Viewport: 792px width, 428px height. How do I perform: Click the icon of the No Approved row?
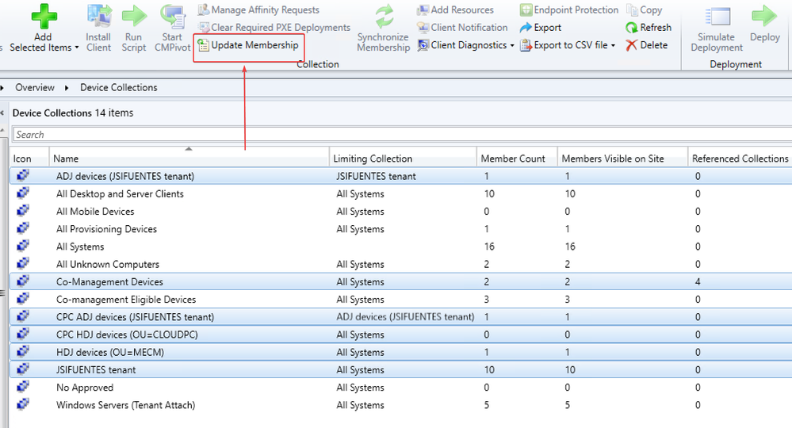tap(23, 387)
